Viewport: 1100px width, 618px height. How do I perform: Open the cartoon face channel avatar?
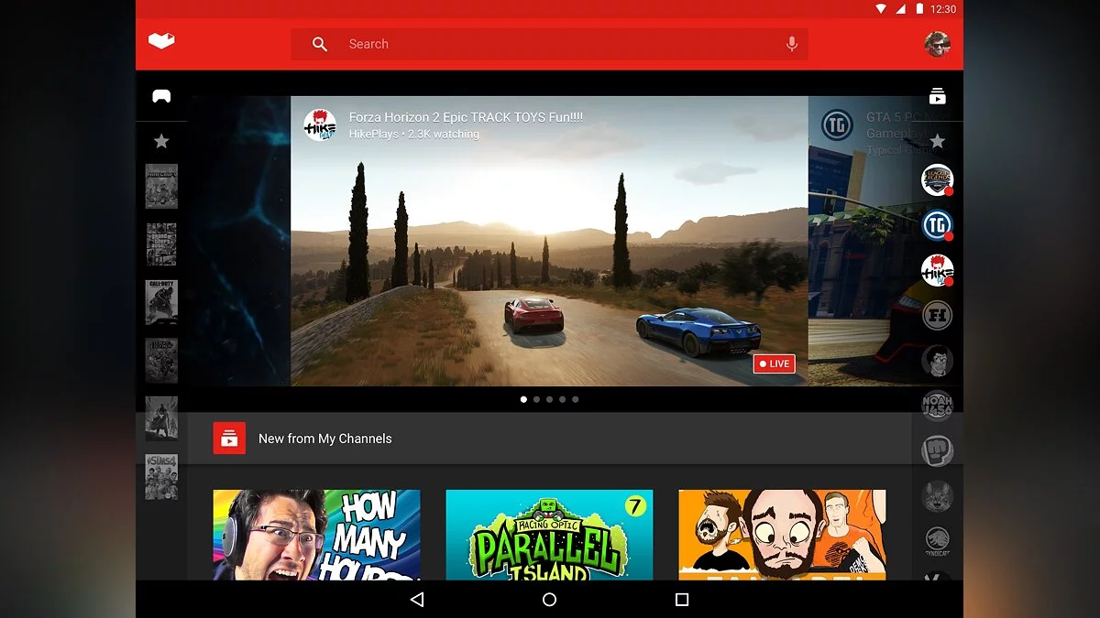tap(937, 361)
